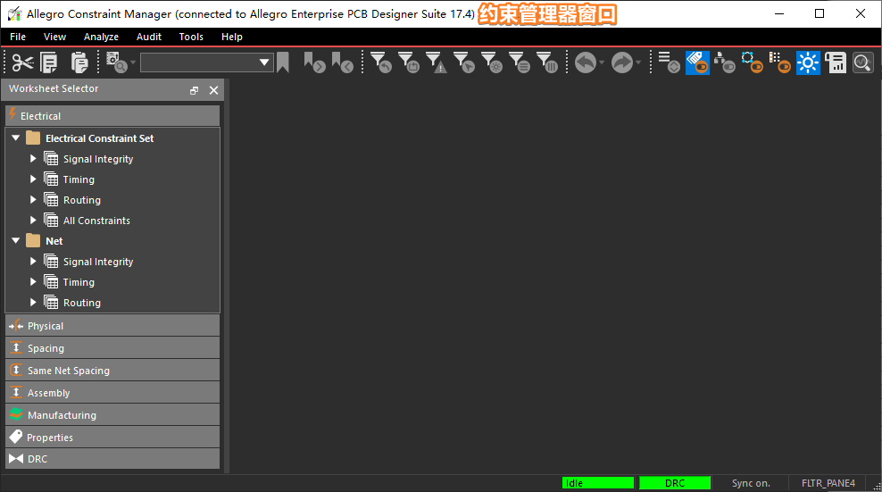Viewport: 882px width, 492px height.
Task: Open the Physical worksheet section
Action: pos(112,326)
